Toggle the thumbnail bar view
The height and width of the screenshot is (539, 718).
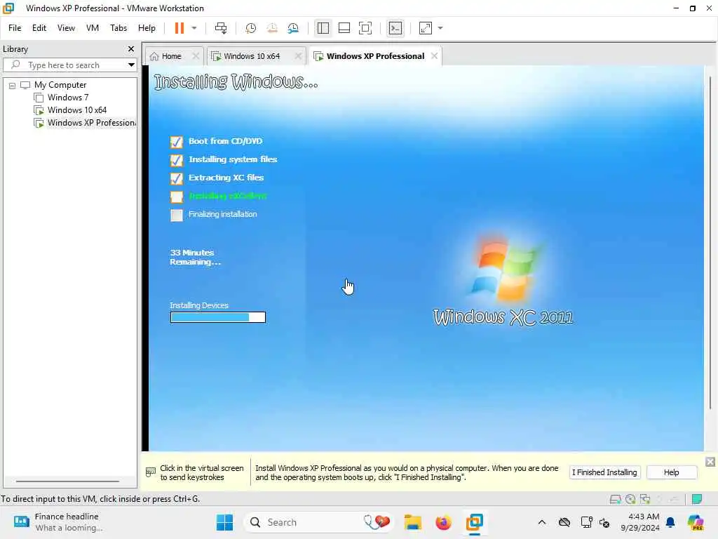pyautogui.click(x=344, y=28)
